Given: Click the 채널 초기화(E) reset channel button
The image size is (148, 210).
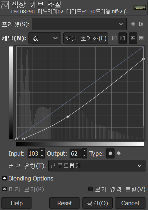Looking at the screenshot, I should coord(86,38).
